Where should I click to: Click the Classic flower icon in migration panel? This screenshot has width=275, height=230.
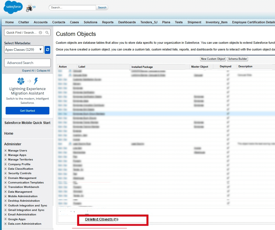click(x=21, y=81)
